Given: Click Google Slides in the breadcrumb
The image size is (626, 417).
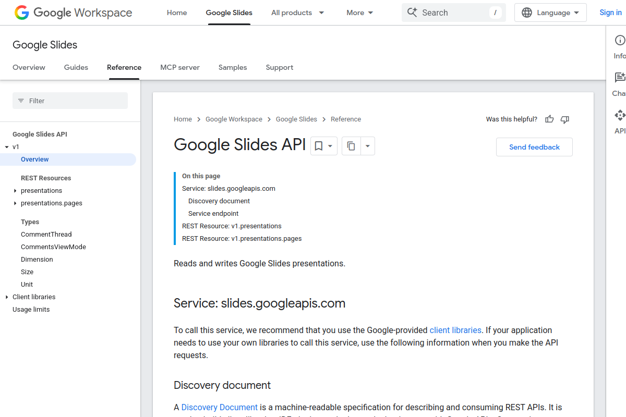Looking at the screenshot, I should pyautogui.click(x=296, y=119).
